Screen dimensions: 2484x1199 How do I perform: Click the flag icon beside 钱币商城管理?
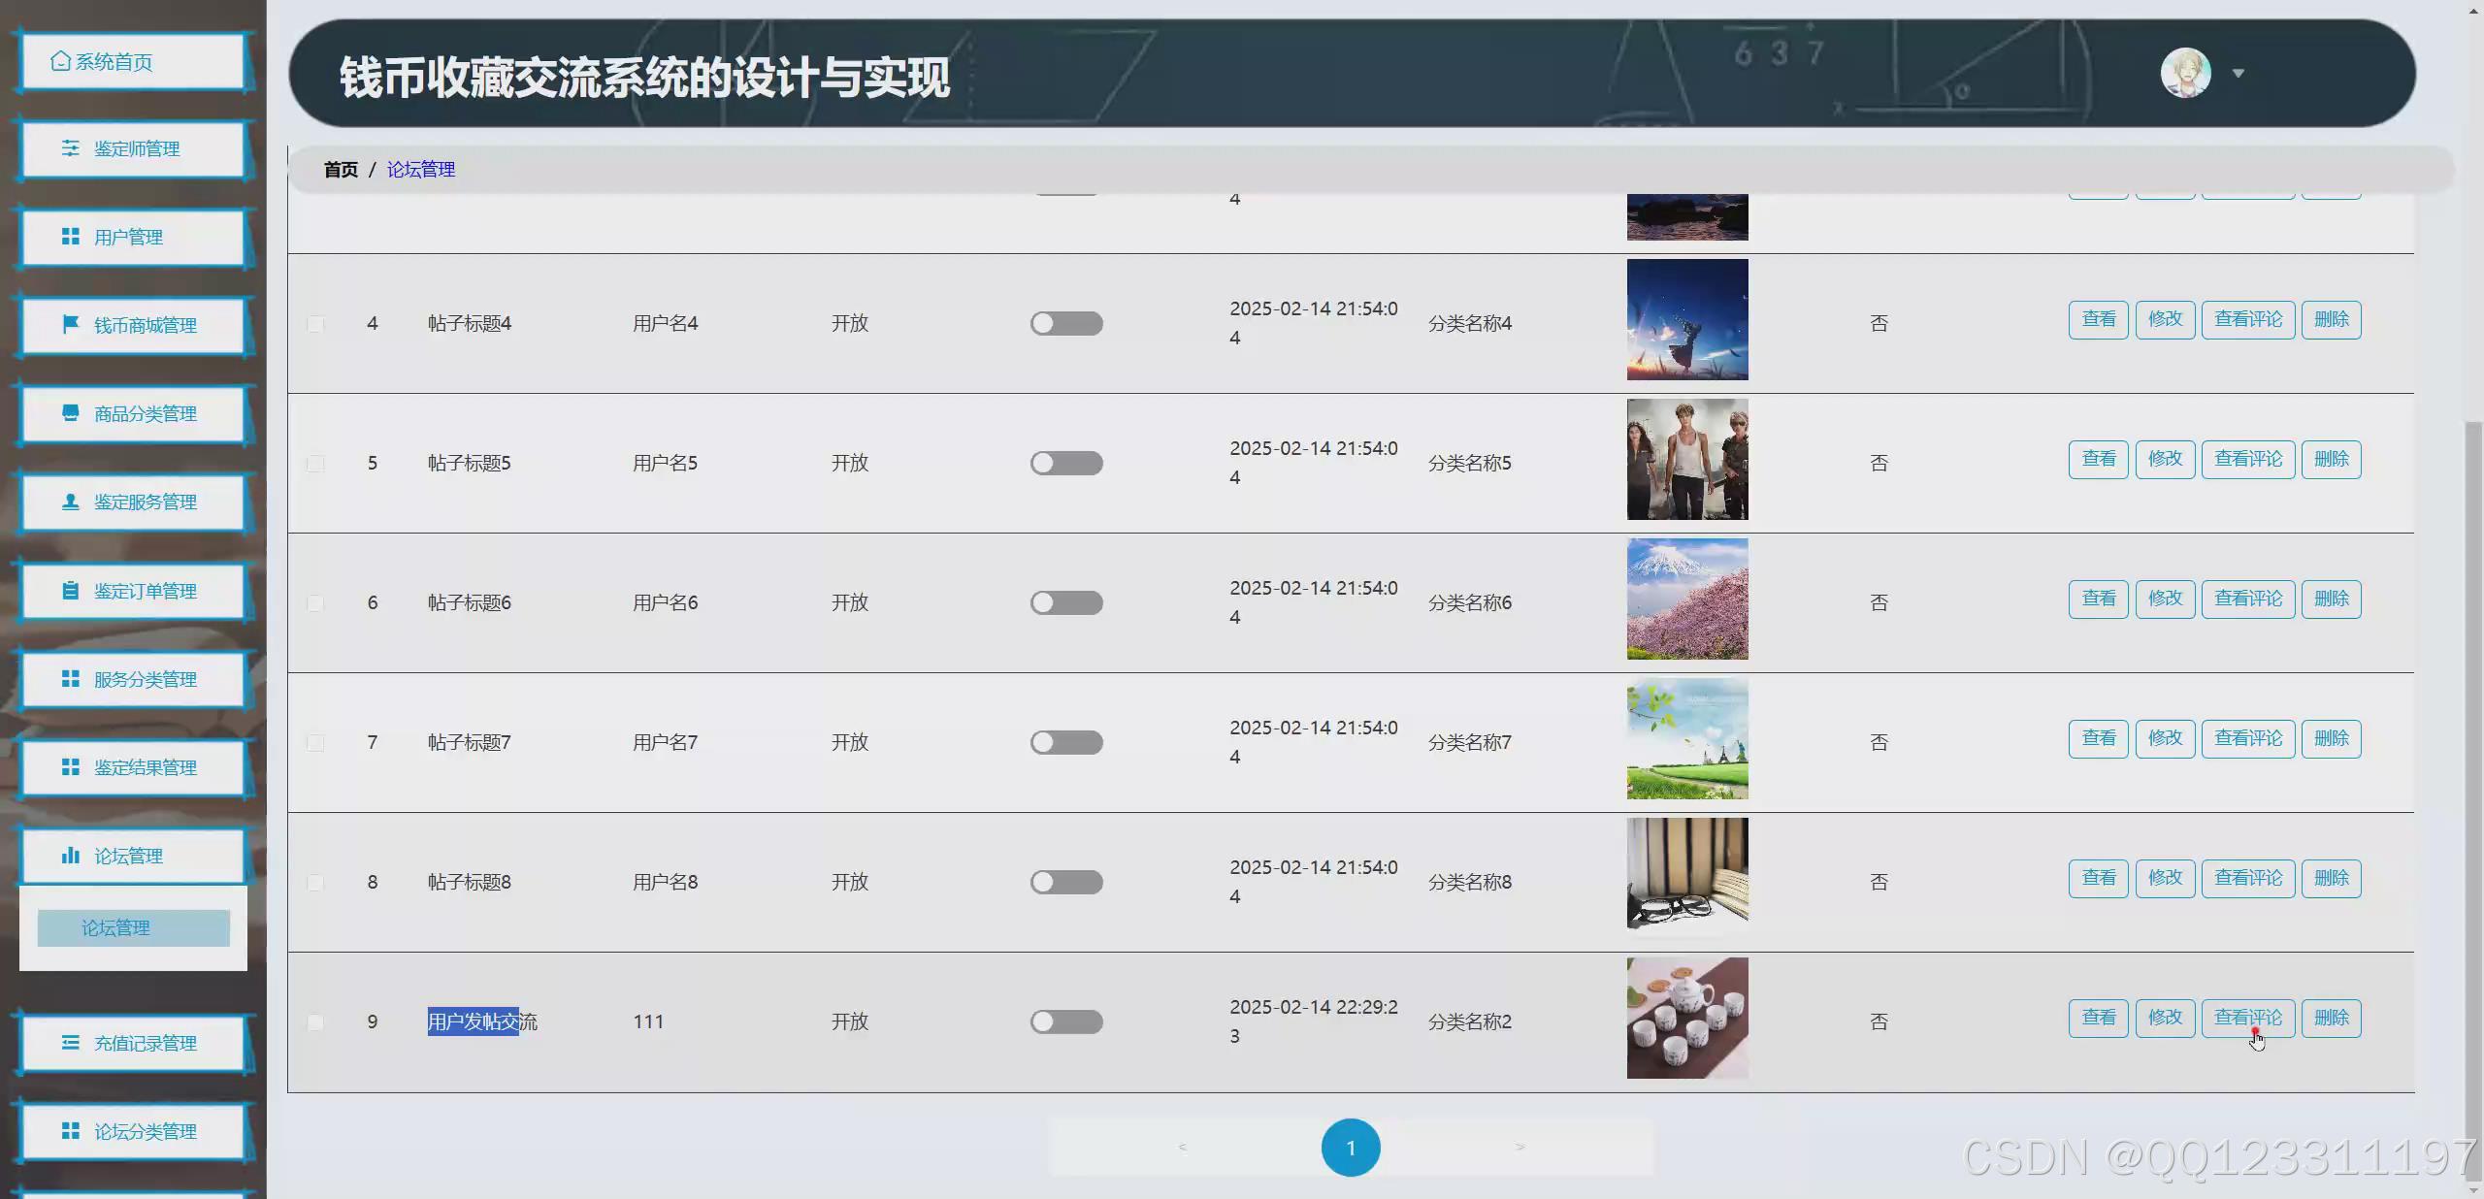tap(71, 325)
